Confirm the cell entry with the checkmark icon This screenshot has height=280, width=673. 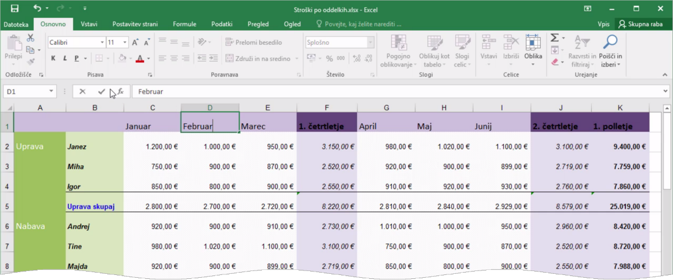pos(101,91)
